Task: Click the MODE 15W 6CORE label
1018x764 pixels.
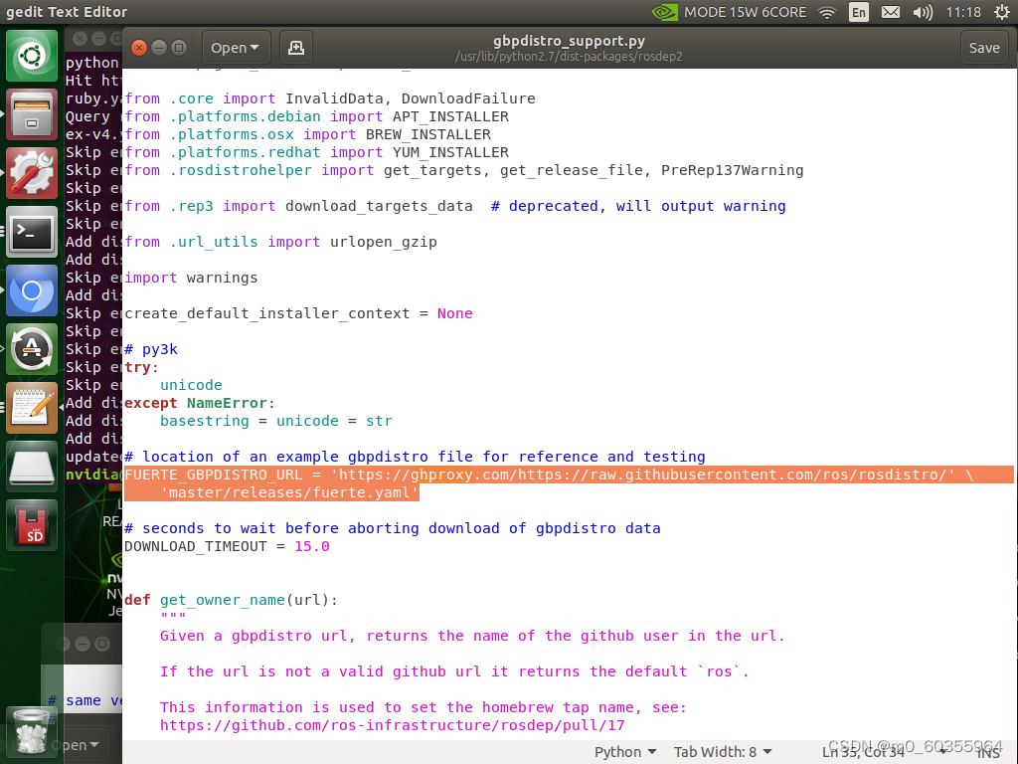Action: tap(745, 12)
